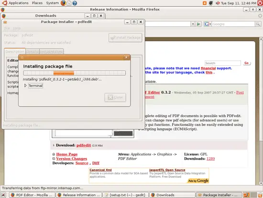Click the search magnifier icon in Firefox toolbar

click(x=258, y=24)
